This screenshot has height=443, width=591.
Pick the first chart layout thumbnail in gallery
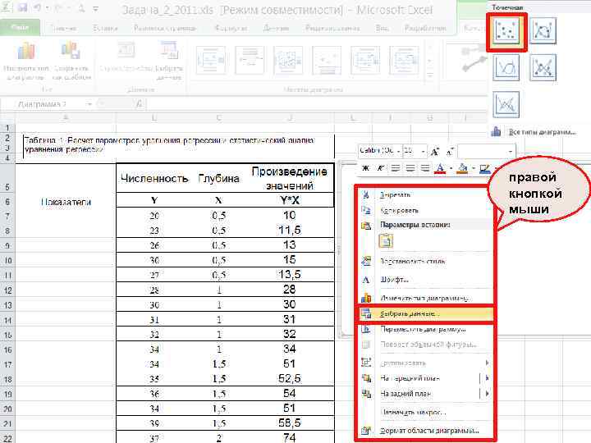click(211, 60)
